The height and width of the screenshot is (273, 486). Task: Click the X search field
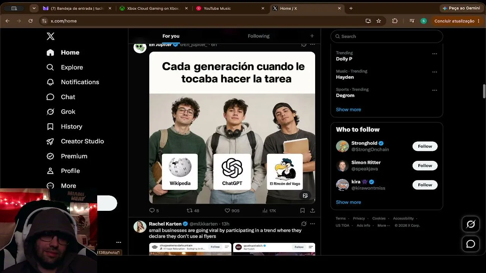(x=387, y=36)
